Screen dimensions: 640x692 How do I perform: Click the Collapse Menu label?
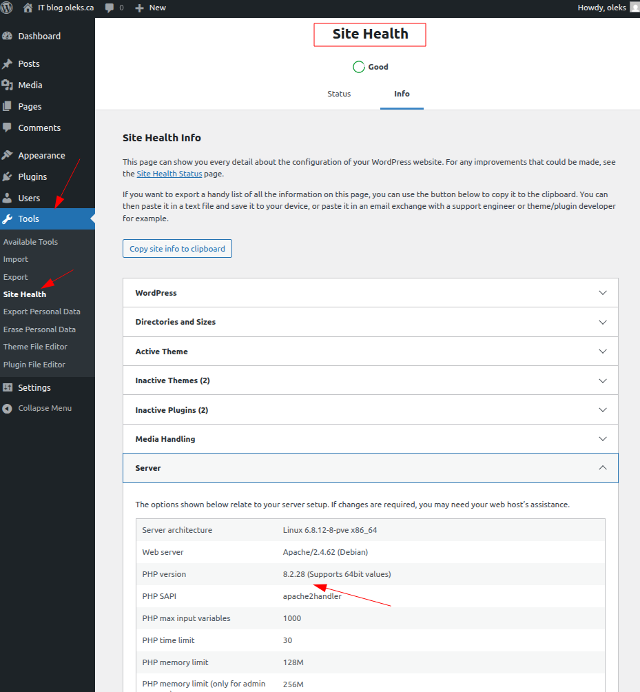[x=45, y=408]
